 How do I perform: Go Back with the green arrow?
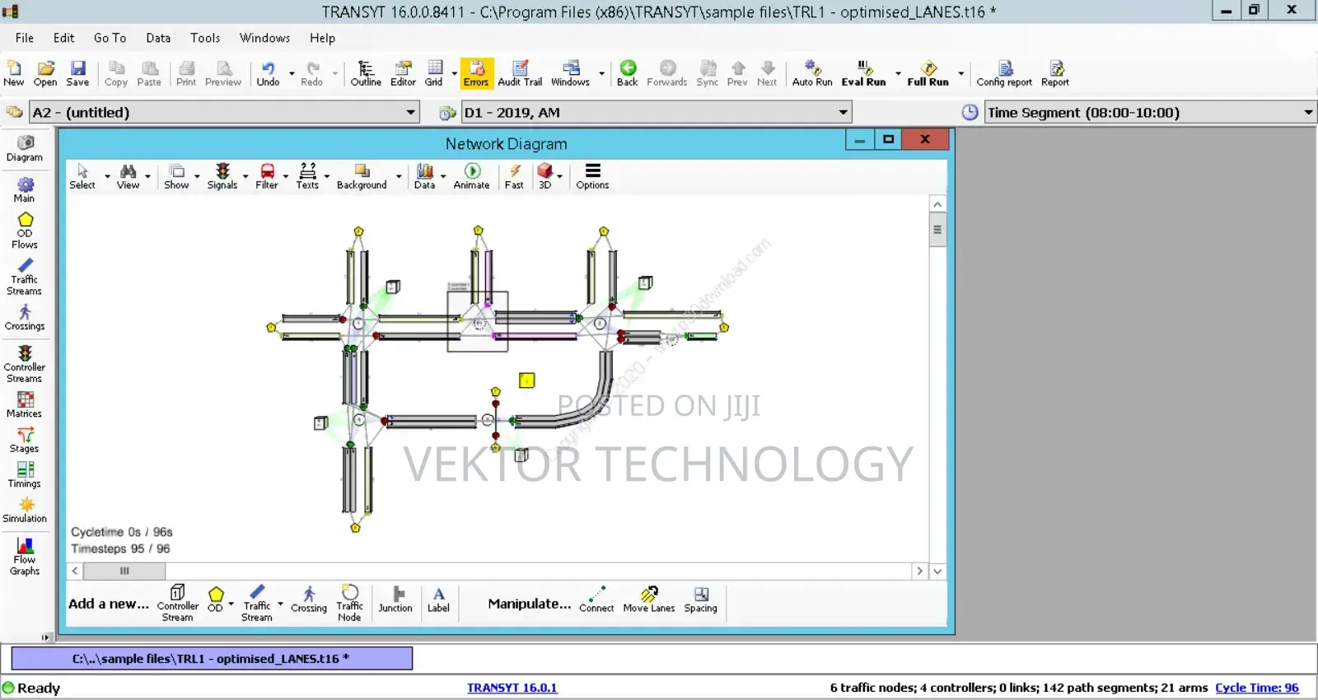(x=628, y=73)
